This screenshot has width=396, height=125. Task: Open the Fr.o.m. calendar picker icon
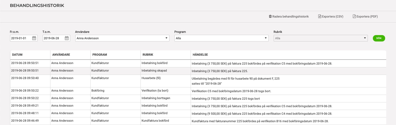[34, 38]
